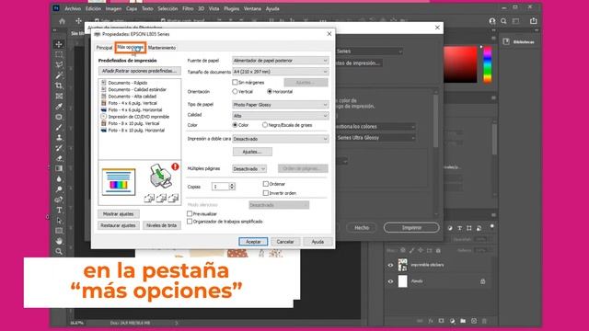589x331 pixels.
Task: Check the Ordenar checkbox
Action: pos(266,184)
